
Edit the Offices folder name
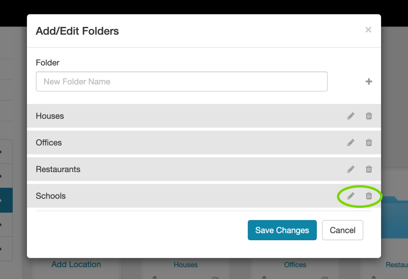click(351, 143)
